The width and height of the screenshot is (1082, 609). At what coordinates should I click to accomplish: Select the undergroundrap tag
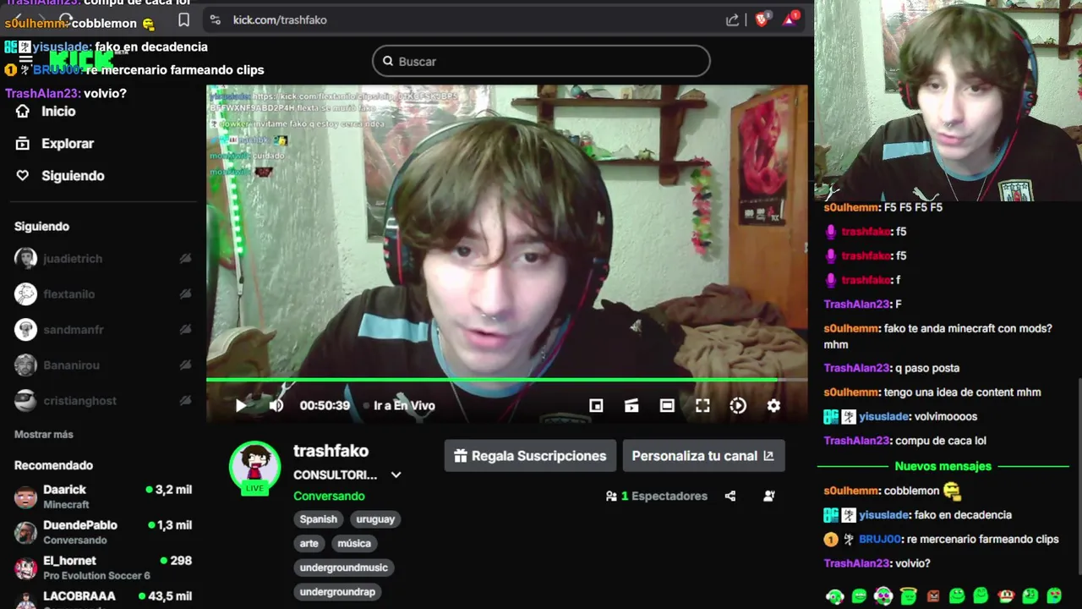[x=337, y=592]
